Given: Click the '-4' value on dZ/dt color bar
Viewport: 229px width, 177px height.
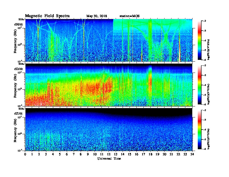Looking at the screenshot, I should point(205,130).
